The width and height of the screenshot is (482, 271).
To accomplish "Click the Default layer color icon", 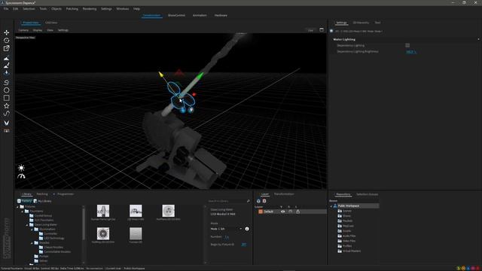I will 261,212.
